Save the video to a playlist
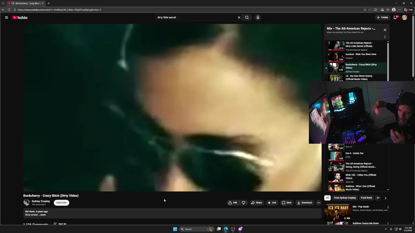 pos(286,203)
